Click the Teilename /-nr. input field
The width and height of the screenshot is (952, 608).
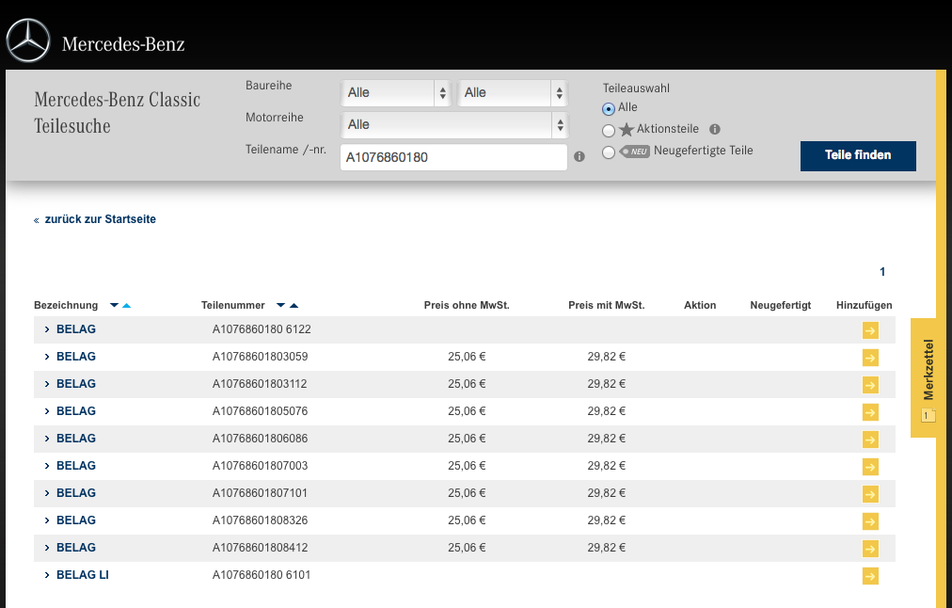tap(452, 157)
